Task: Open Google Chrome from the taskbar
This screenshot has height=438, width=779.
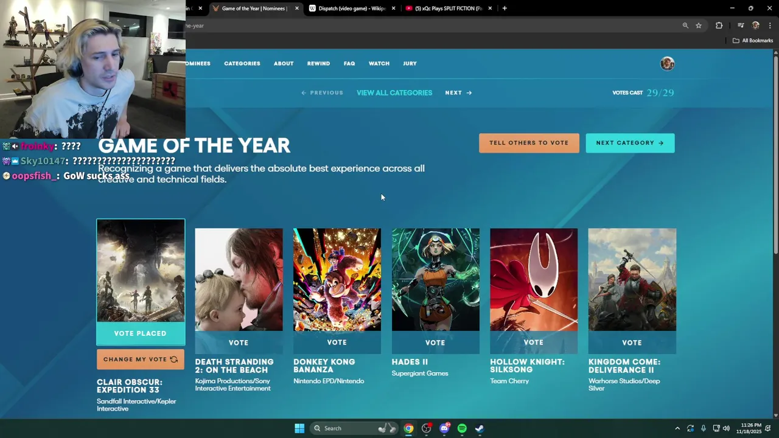Action: tap(408, 428)
